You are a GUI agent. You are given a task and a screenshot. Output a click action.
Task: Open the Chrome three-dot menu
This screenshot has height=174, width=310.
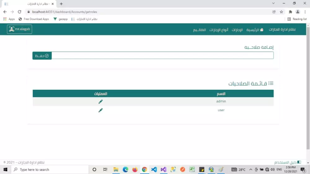click(305, 12)
